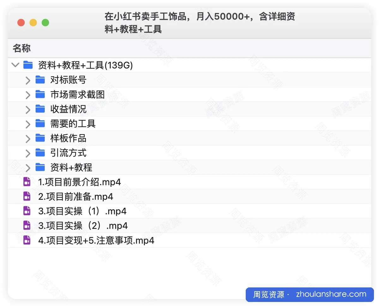
Task: Expand the 收益情况 folder
Action: coord(28,109)
